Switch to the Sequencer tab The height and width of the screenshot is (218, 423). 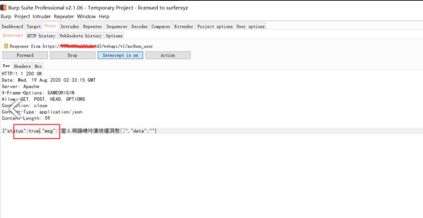coord(117,26)
